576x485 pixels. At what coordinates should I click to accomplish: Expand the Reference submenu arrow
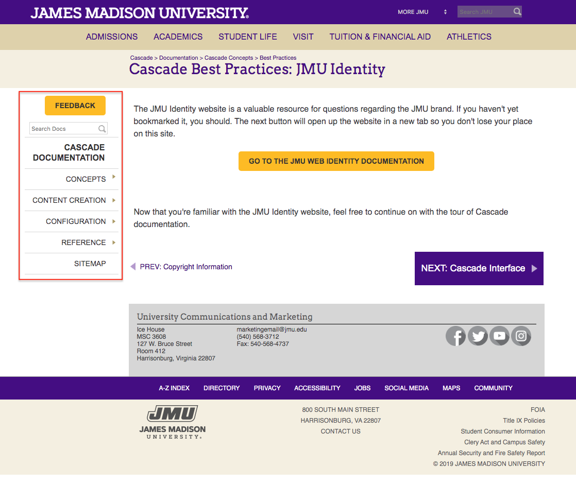click(x=114, y=242)
